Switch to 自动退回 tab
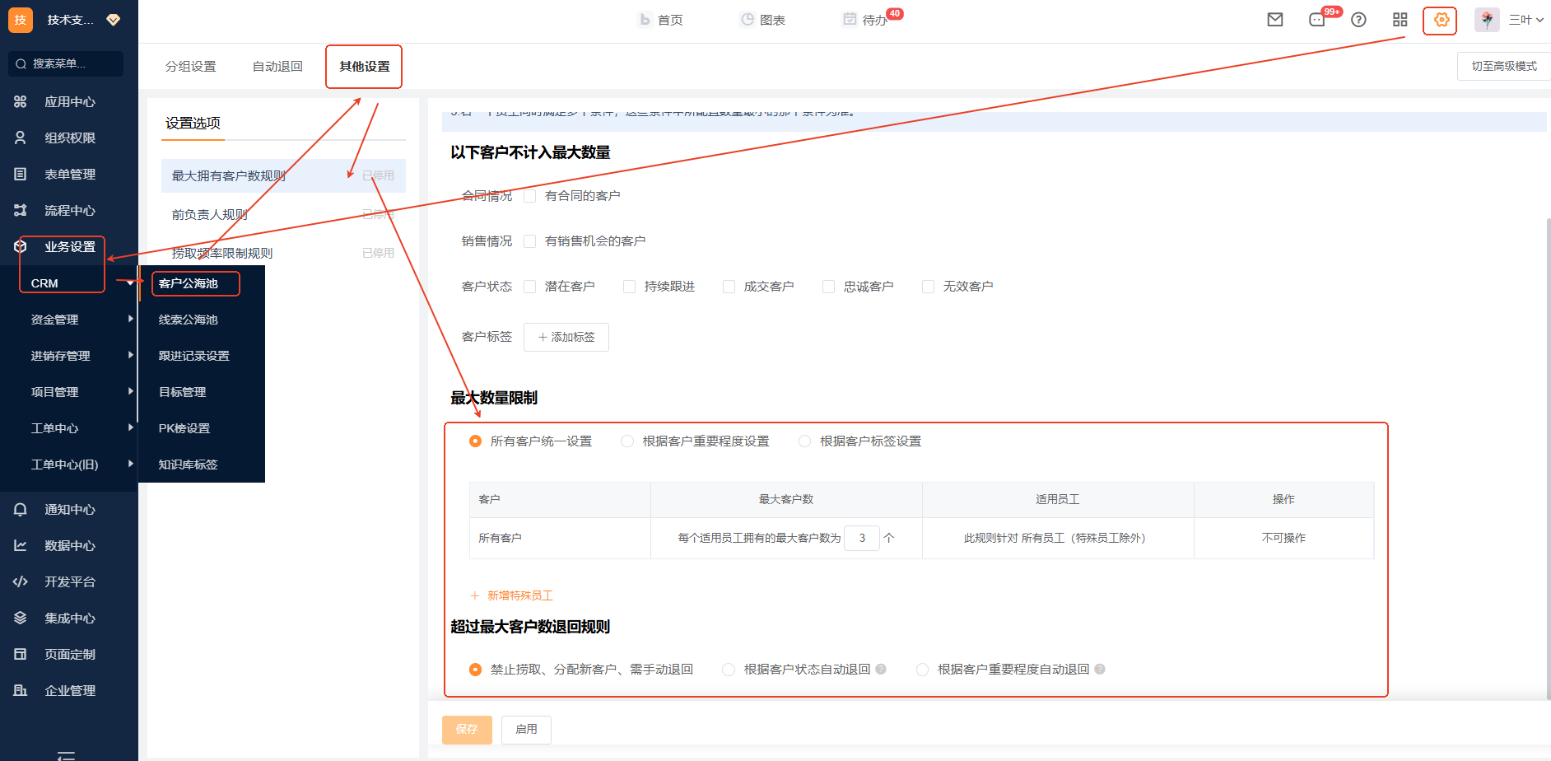Image resolution: width=1551 pixels, height=761 pixels. click(x=277, y=66)
